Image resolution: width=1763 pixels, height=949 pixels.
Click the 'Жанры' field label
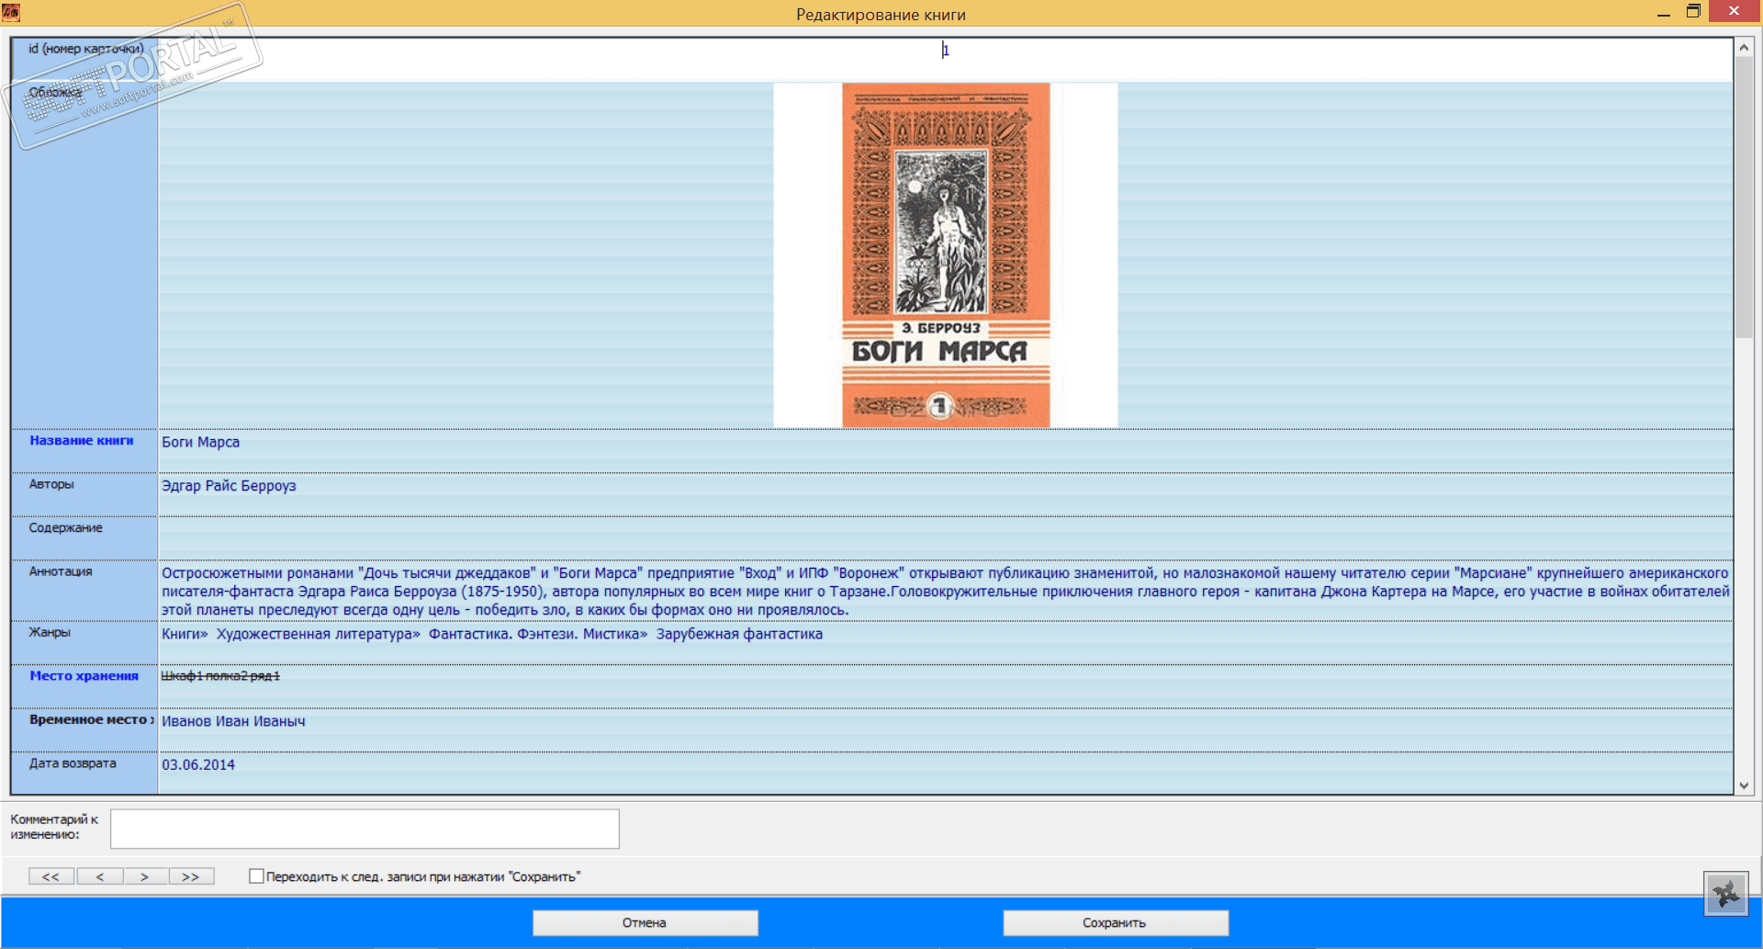point(50,632)
